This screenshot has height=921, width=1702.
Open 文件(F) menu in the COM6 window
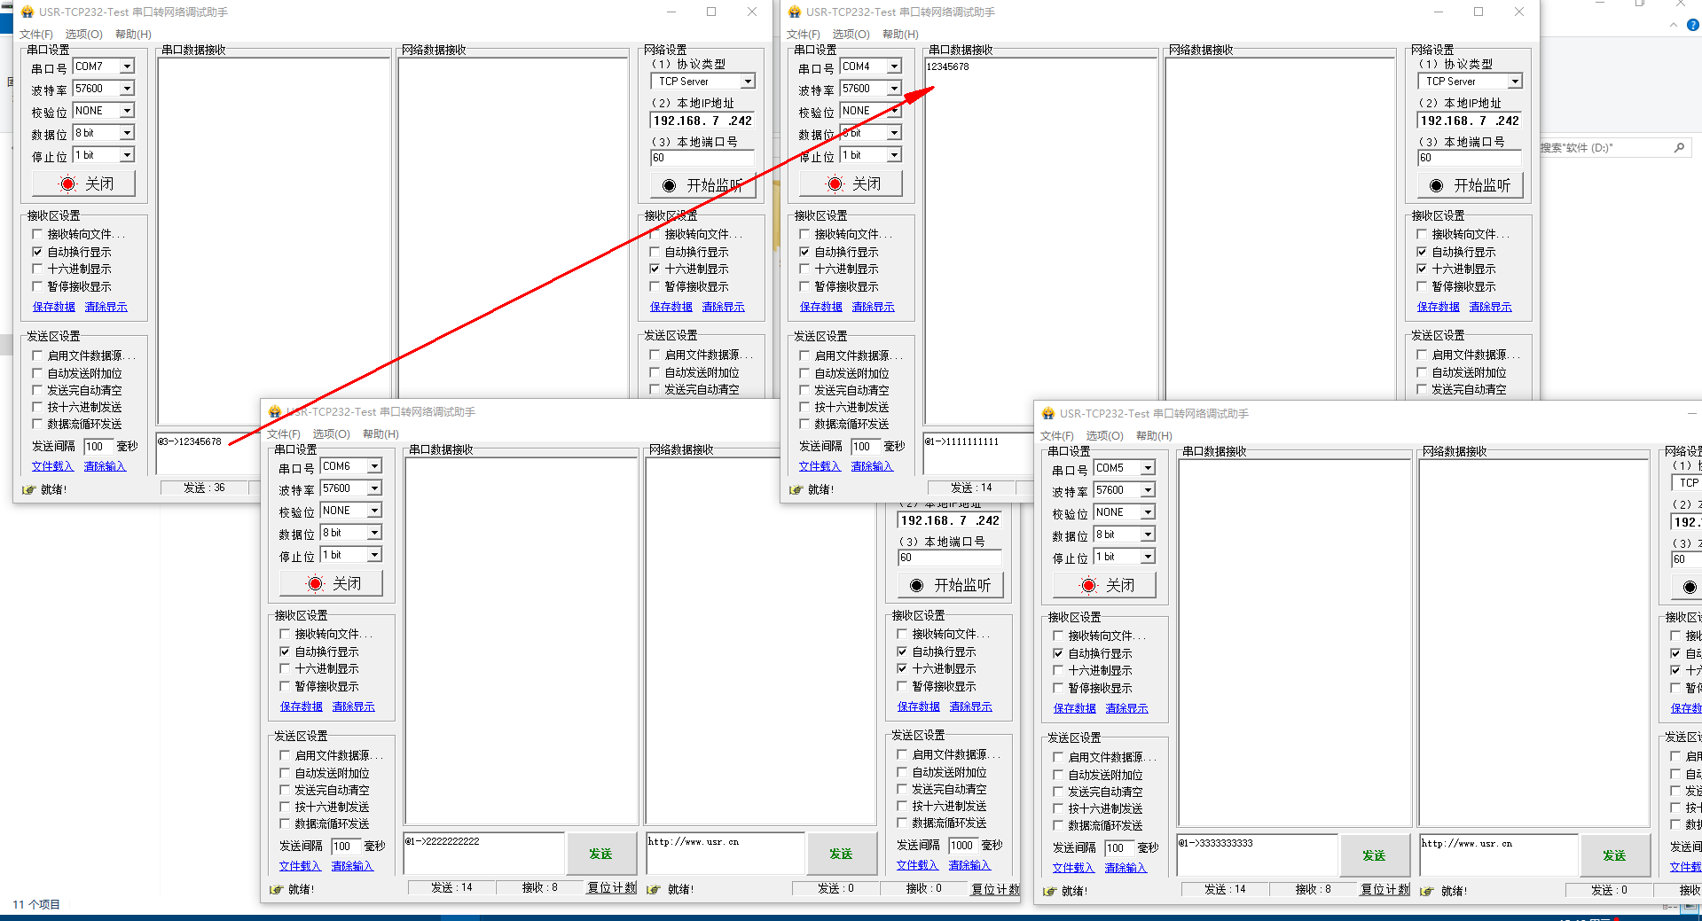[284, 434]
